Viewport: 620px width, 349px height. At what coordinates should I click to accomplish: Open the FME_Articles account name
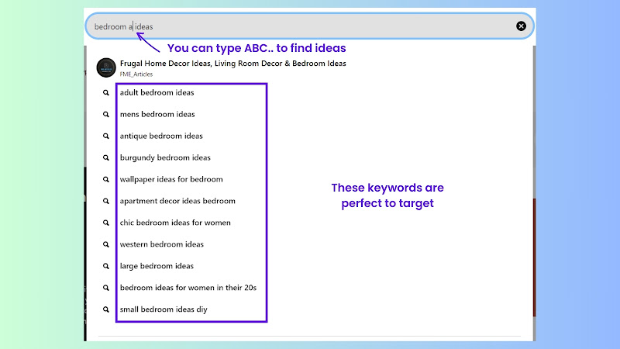click(136, 74)
